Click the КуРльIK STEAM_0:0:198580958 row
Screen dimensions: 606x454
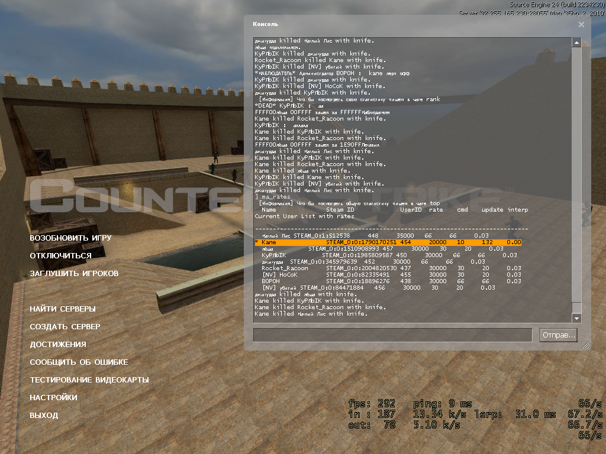389,255
